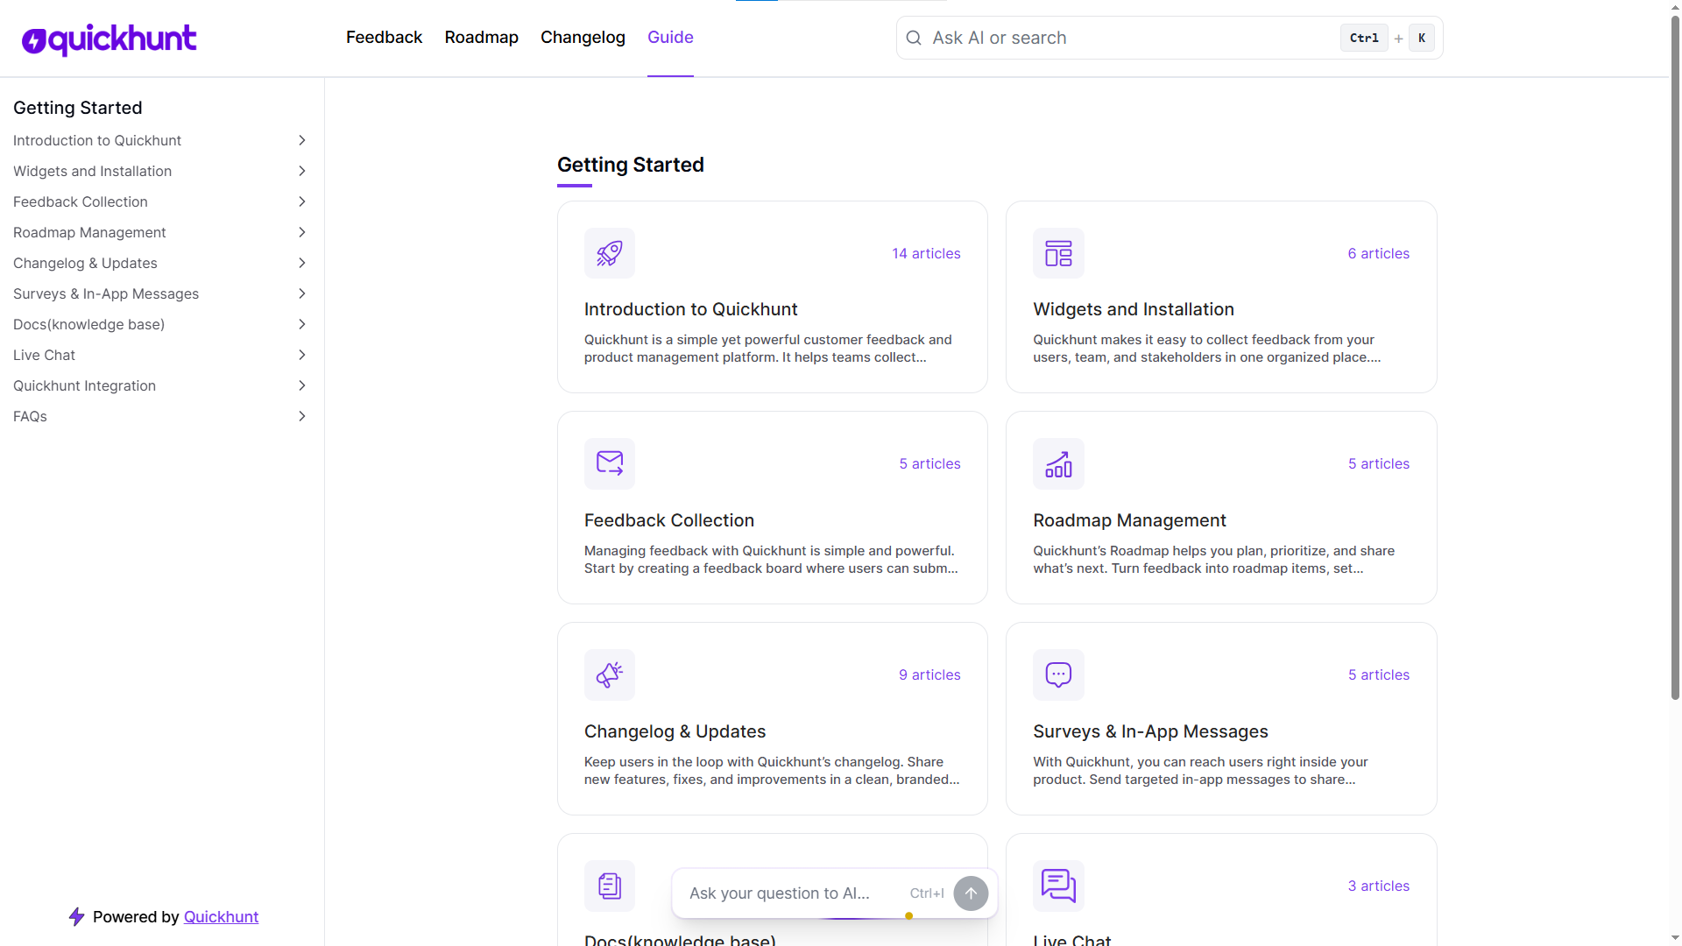The image size is (1682, 946).
Task: Click the Quickhunt logo in header
Action: tap(110, 39)
